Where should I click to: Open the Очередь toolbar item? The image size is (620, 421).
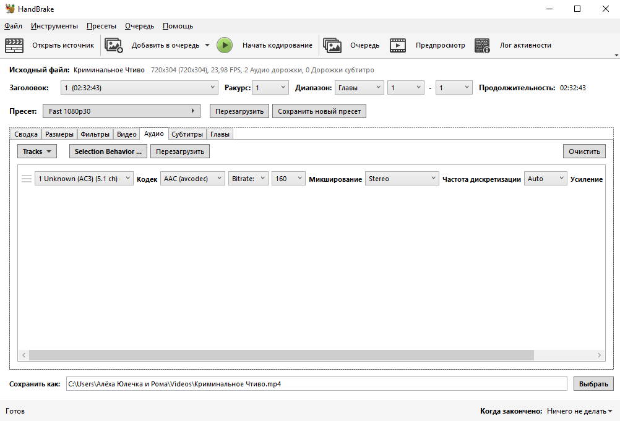364,45
